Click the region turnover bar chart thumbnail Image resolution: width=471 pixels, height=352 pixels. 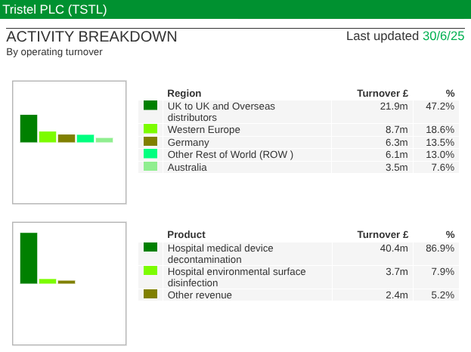69,143
